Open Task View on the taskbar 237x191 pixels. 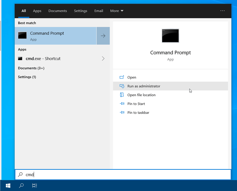[35, 186]
